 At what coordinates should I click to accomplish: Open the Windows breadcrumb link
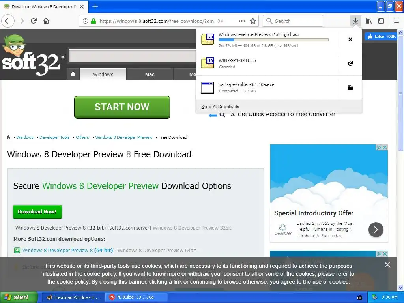coord(25,137)
